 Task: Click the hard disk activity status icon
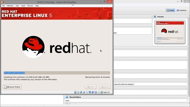75,92
